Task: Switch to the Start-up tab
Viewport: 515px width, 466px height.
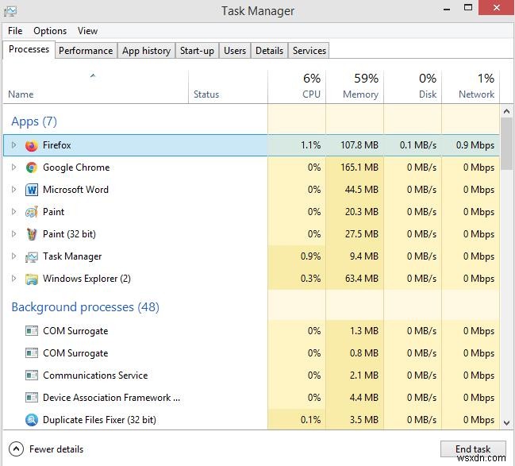Action: [197, 51]
